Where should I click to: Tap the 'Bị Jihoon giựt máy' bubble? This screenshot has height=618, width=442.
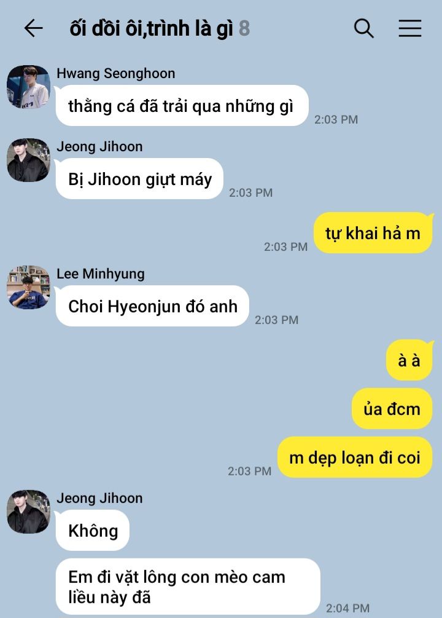coord(139,179)
